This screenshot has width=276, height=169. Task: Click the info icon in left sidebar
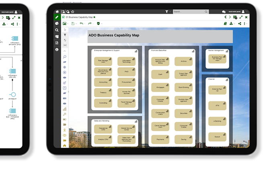click(57, 49)
